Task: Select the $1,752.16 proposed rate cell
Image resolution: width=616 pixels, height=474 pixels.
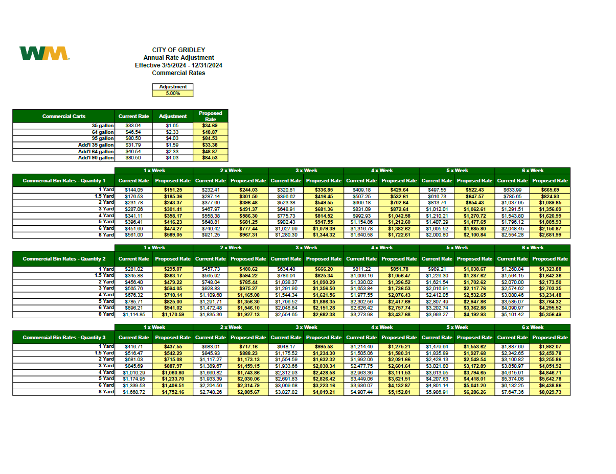Action: click(173, 392)
